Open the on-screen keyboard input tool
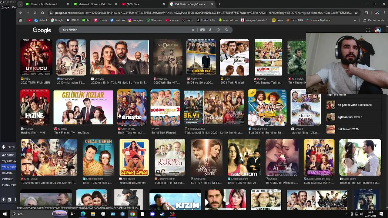The image size is (388, 218). point(202,30)
